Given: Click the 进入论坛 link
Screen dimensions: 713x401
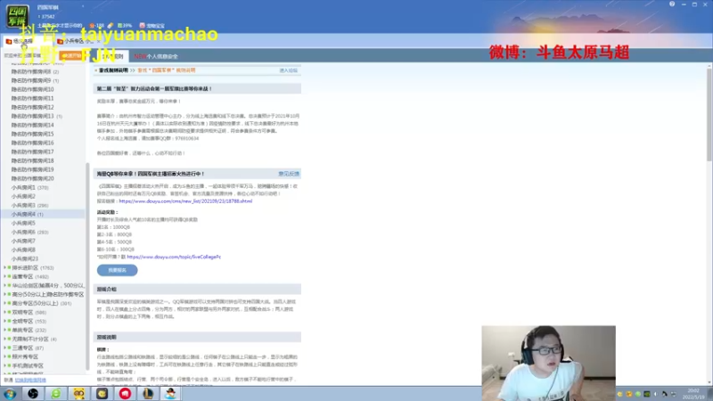Looking at the screenshot, I should [288, 70].
